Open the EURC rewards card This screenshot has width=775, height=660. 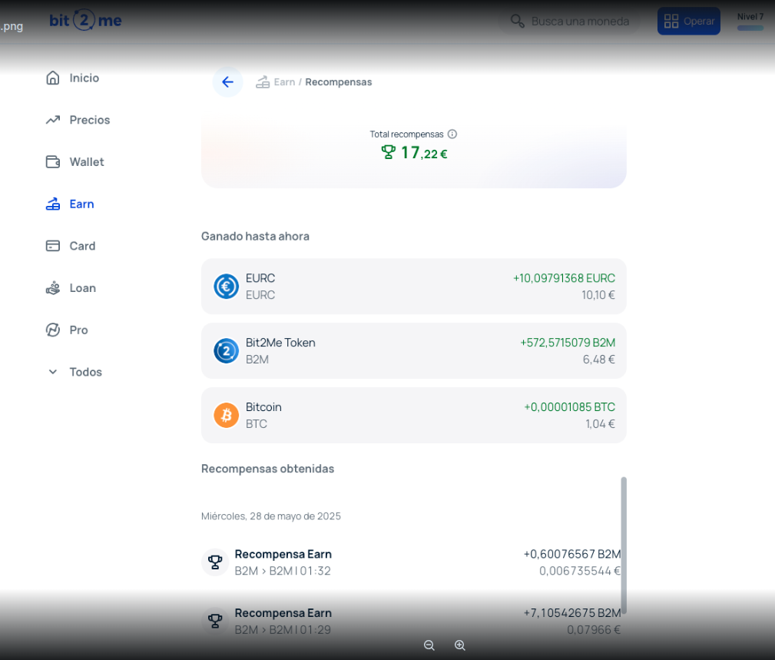pyautogui.click(x=414, y=287)
